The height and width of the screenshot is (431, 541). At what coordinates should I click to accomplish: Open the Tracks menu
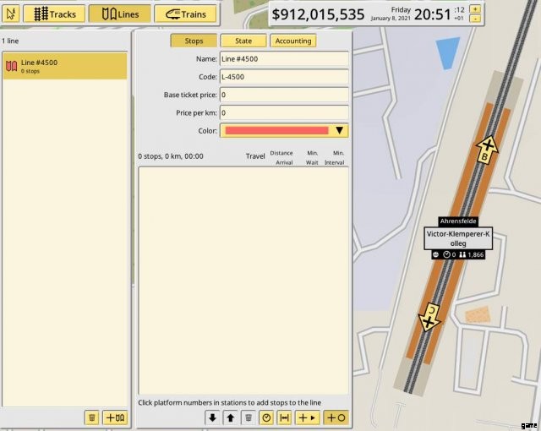[x=53, y=14]
